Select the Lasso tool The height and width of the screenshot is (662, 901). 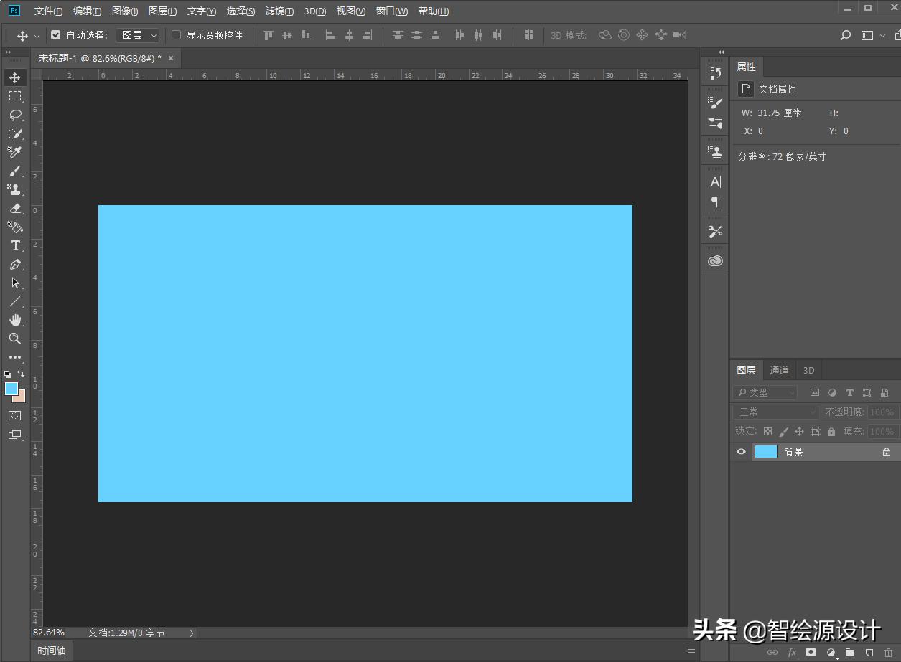tap(15, 115)
